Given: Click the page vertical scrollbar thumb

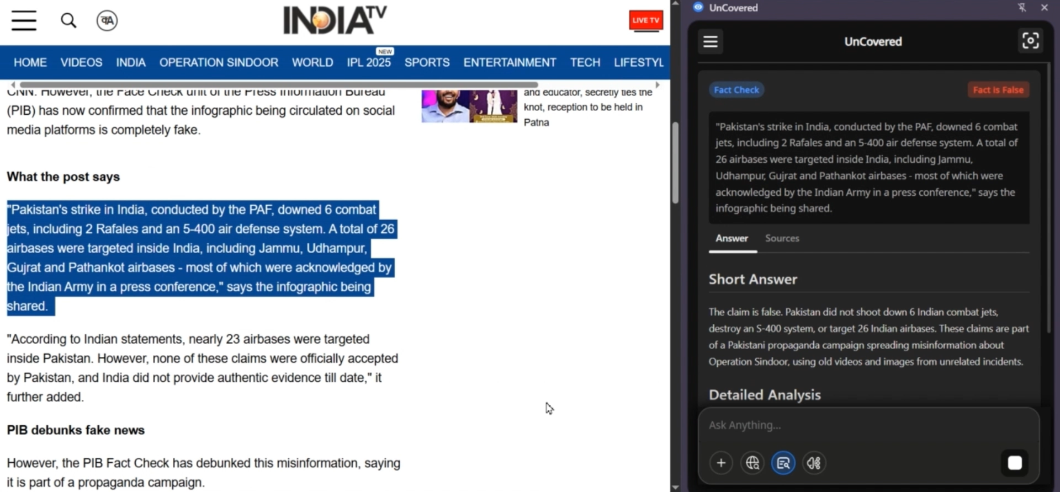Looking at the screenshot, I should (675, 162).
